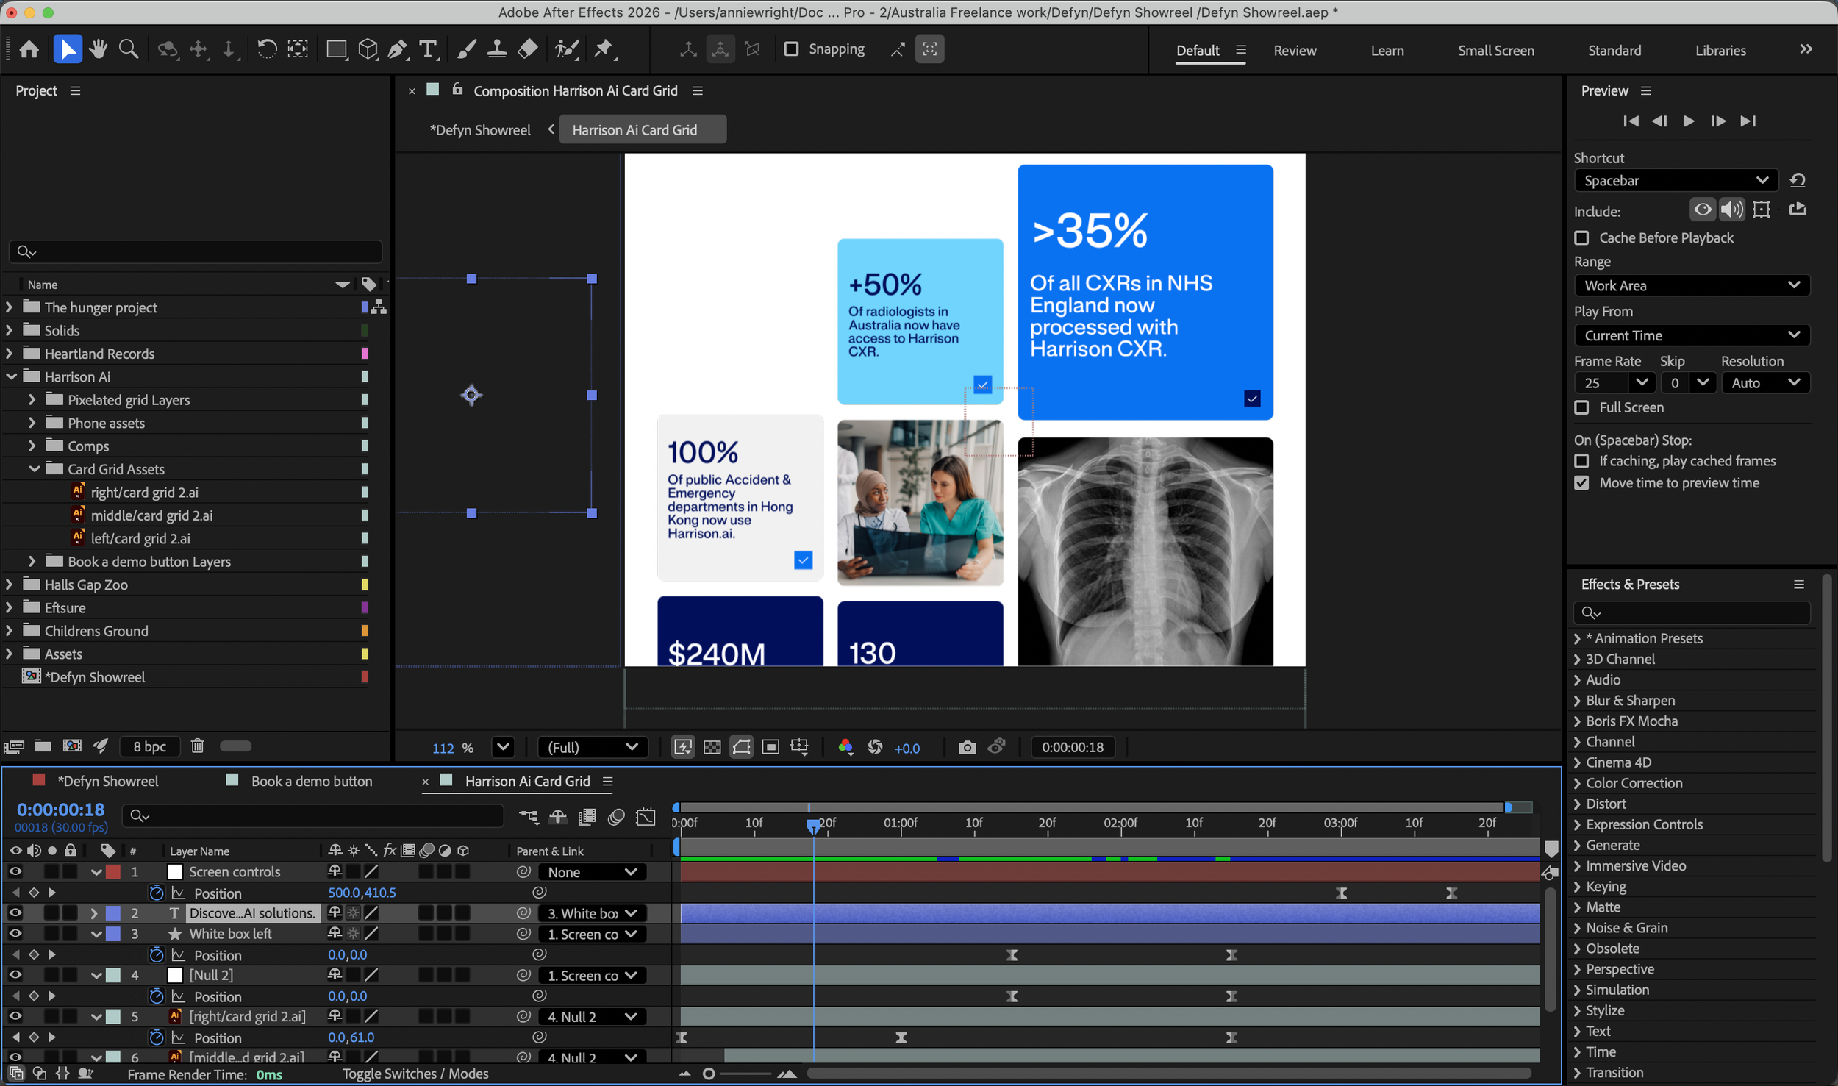1838x1086 pixels.
Task: Select the Hand tool
Action: click(x=98, y=49)
